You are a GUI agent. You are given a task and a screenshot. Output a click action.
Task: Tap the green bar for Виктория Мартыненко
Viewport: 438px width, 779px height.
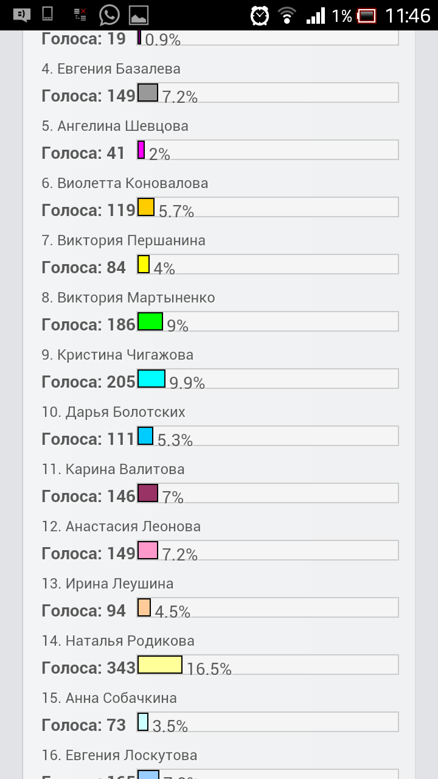pyautogui.click(x=150, y=321)
